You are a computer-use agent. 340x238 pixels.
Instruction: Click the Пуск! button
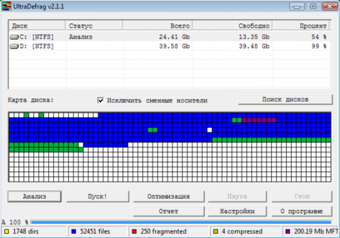(x=97, y=197)
